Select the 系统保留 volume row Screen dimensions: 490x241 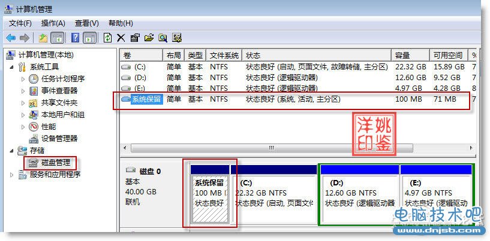(x=299, y=99)
